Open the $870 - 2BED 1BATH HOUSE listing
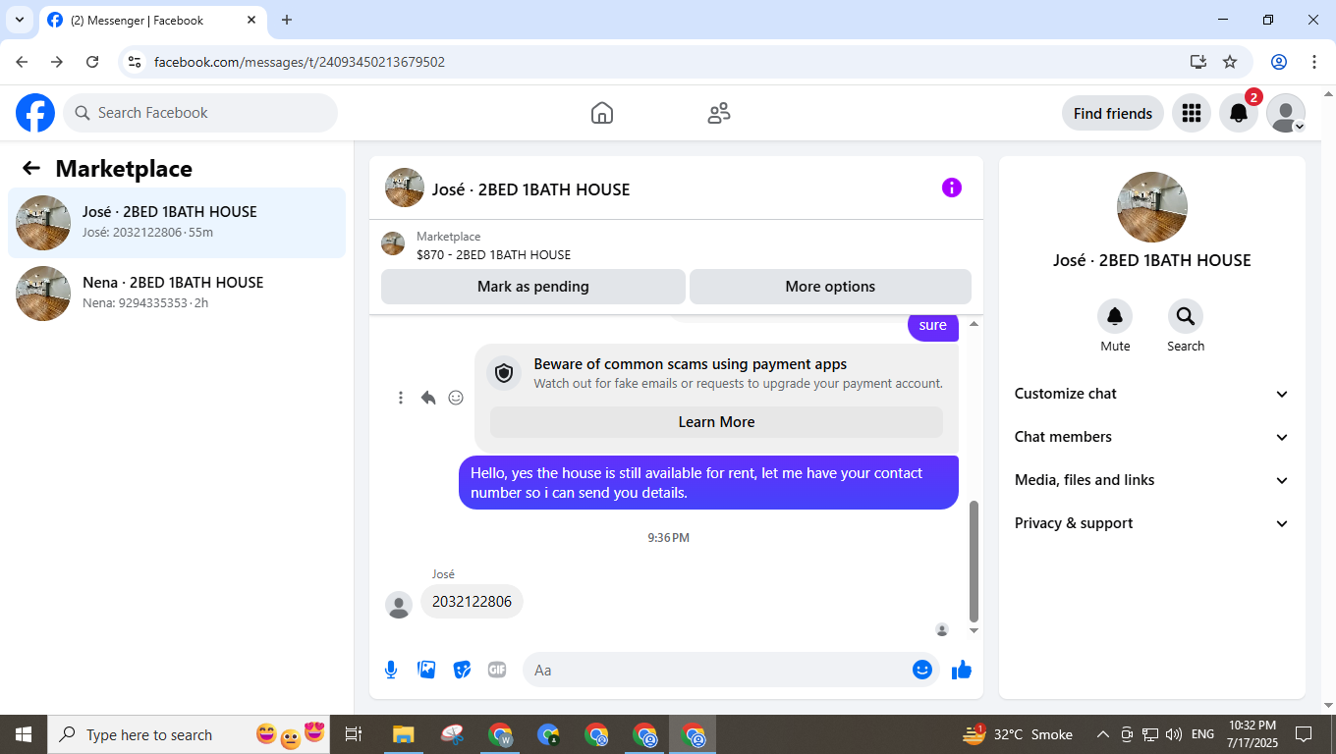The width and height of the screenshot is (1336, 754). point(493,254)
